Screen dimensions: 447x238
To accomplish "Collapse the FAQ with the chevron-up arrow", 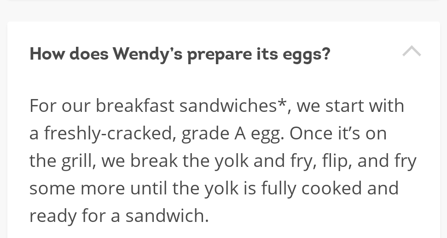I will coord(412,51).
